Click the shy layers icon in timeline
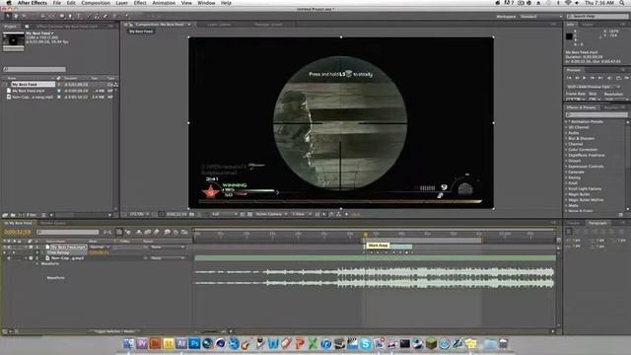The width and height of the screenshot is (631, 355). (x=138, y=233)
